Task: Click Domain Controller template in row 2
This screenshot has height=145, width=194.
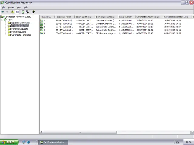Action: point(106,20)
